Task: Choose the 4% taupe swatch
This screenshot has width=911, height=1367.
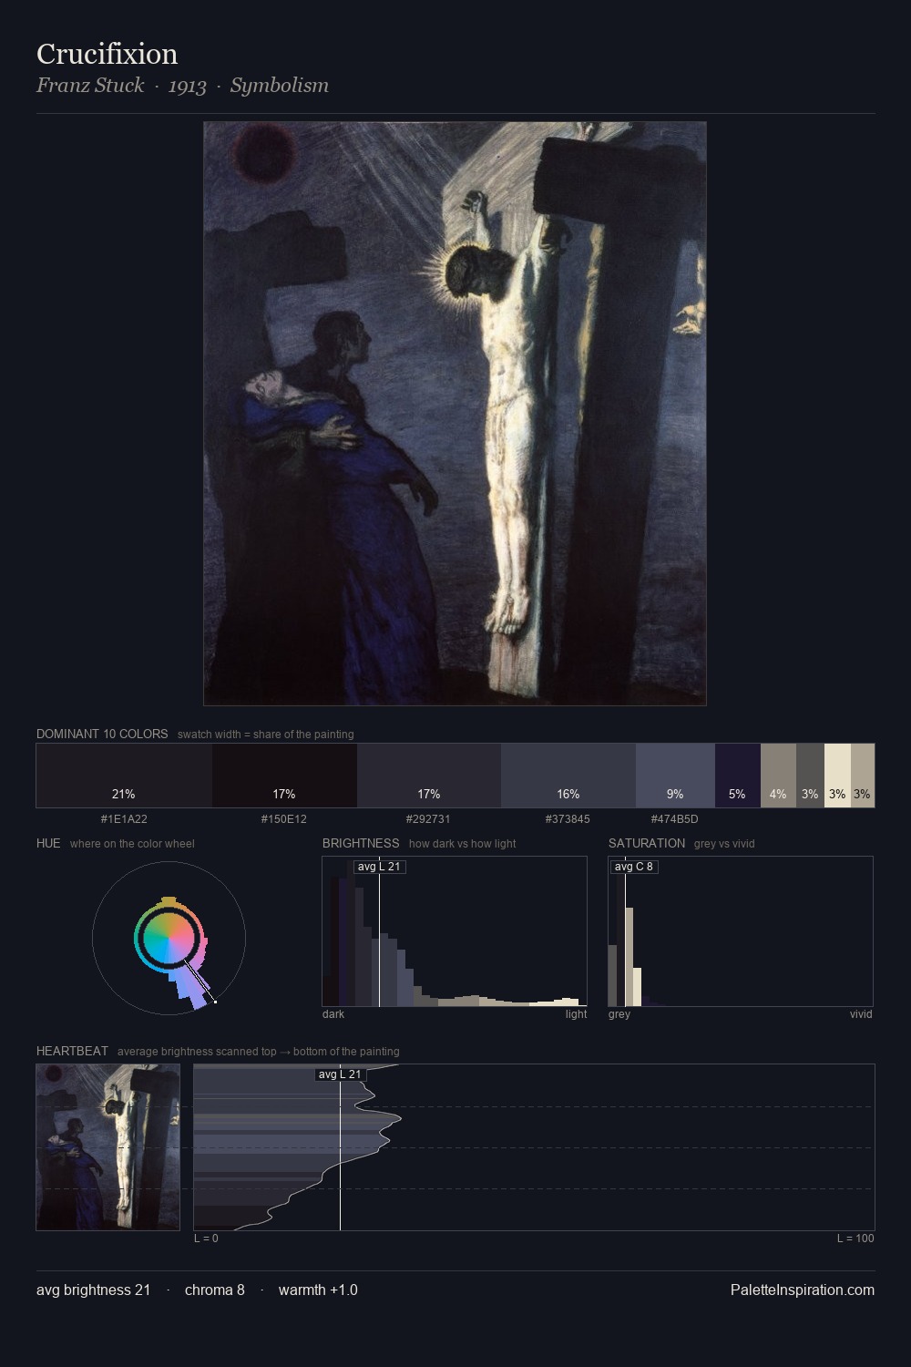Action: coord(778,776)
